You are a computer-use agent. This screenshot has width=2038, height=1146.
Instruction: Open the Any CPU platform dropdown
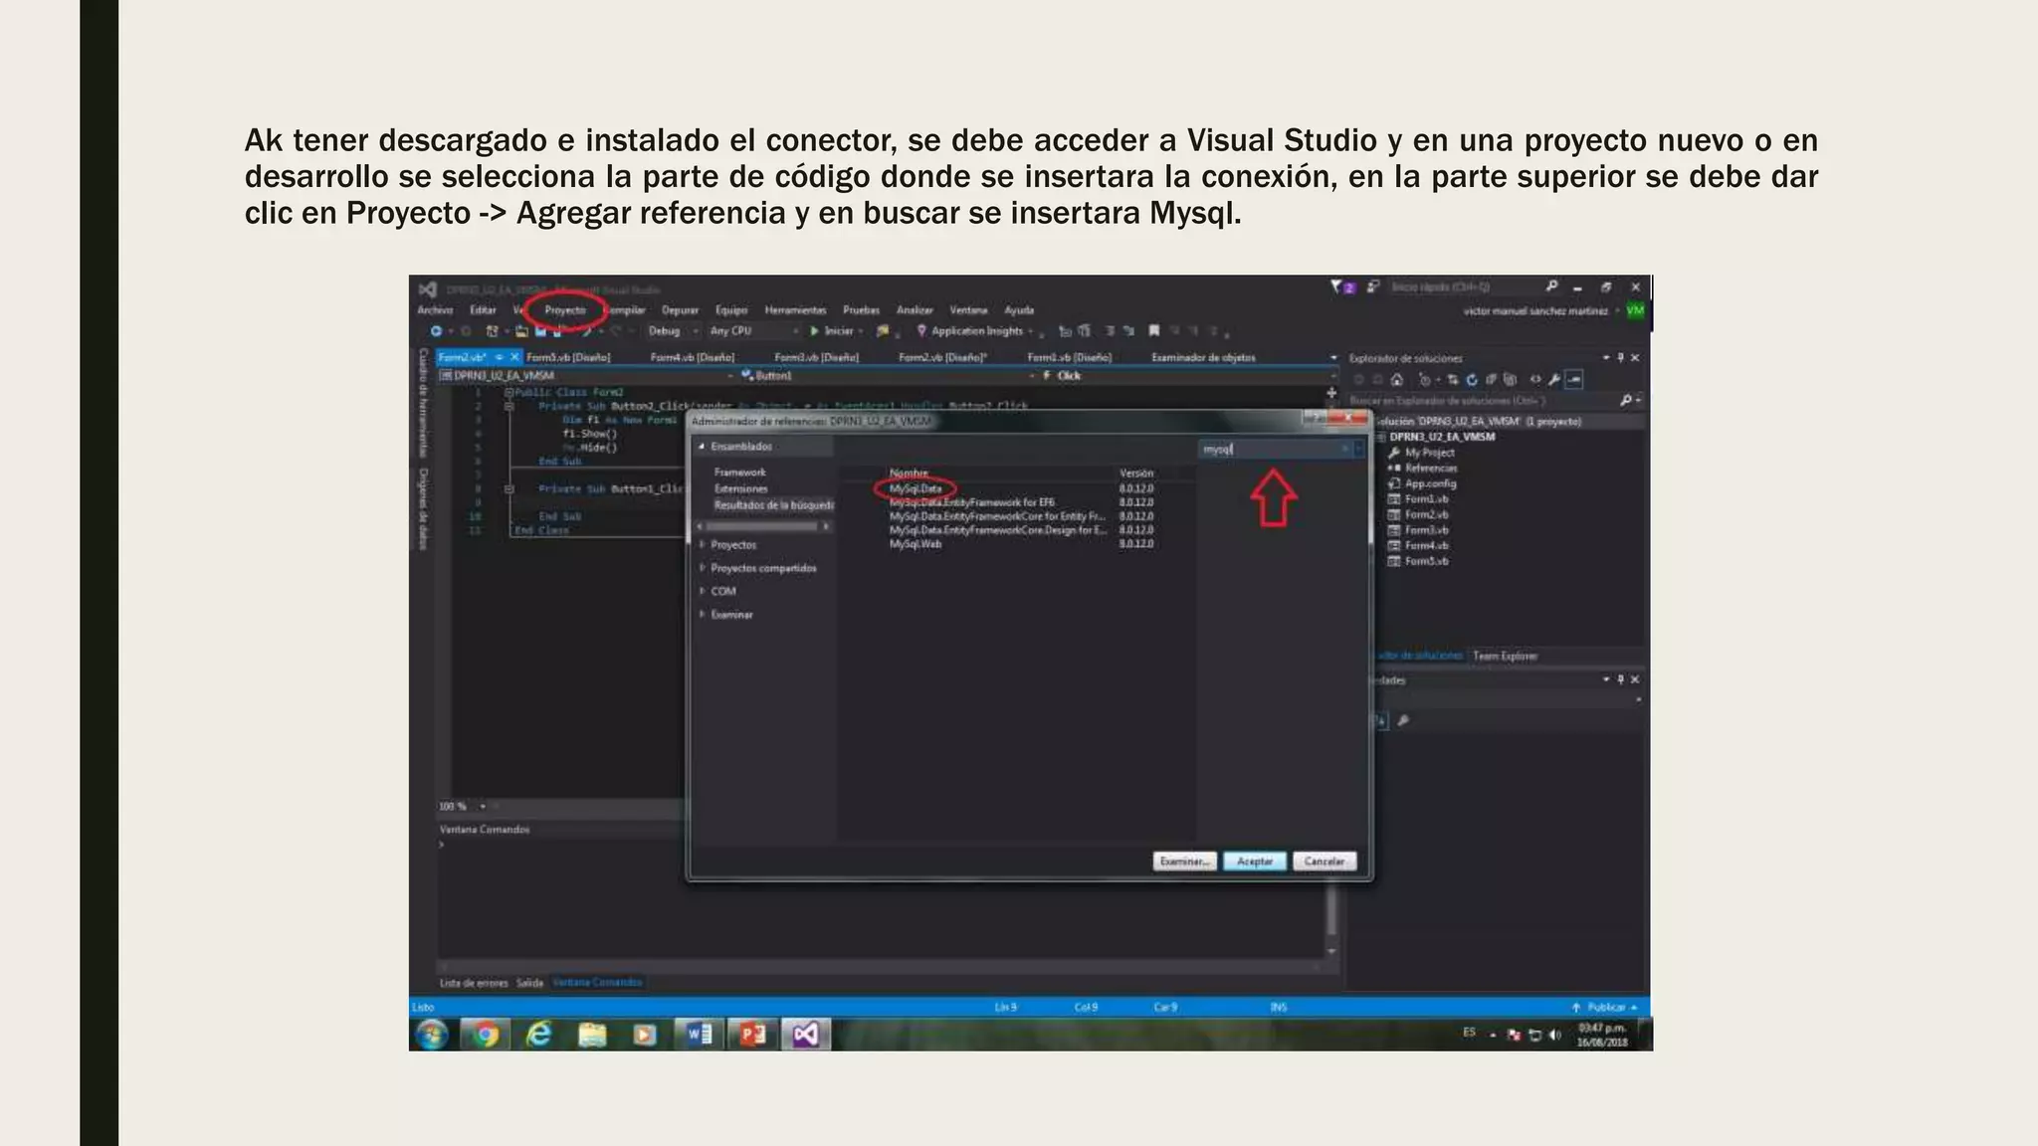click(754, 331)
